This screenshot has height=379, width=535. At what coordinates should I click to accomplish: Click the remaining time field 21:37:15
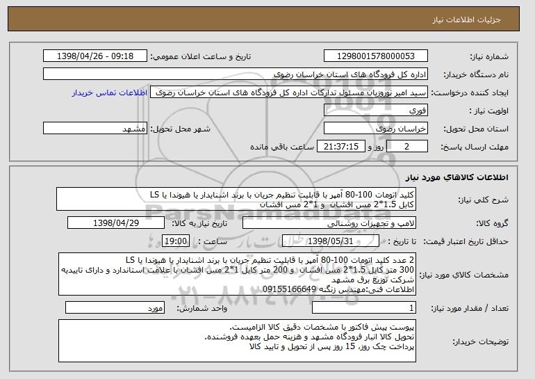(341, 147)
